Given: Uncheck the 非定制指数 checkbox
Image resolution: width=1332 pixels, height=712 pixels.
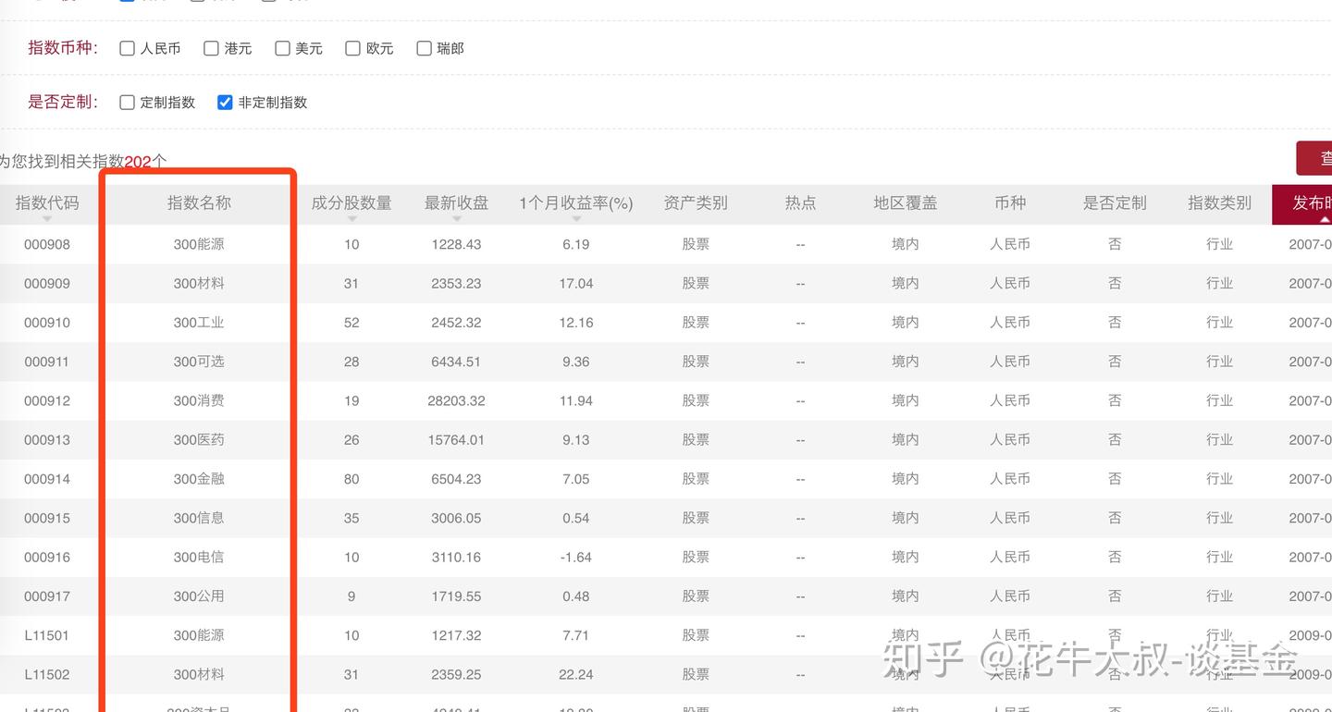Looking at the screenshot, I should click(x=225, y=102).
